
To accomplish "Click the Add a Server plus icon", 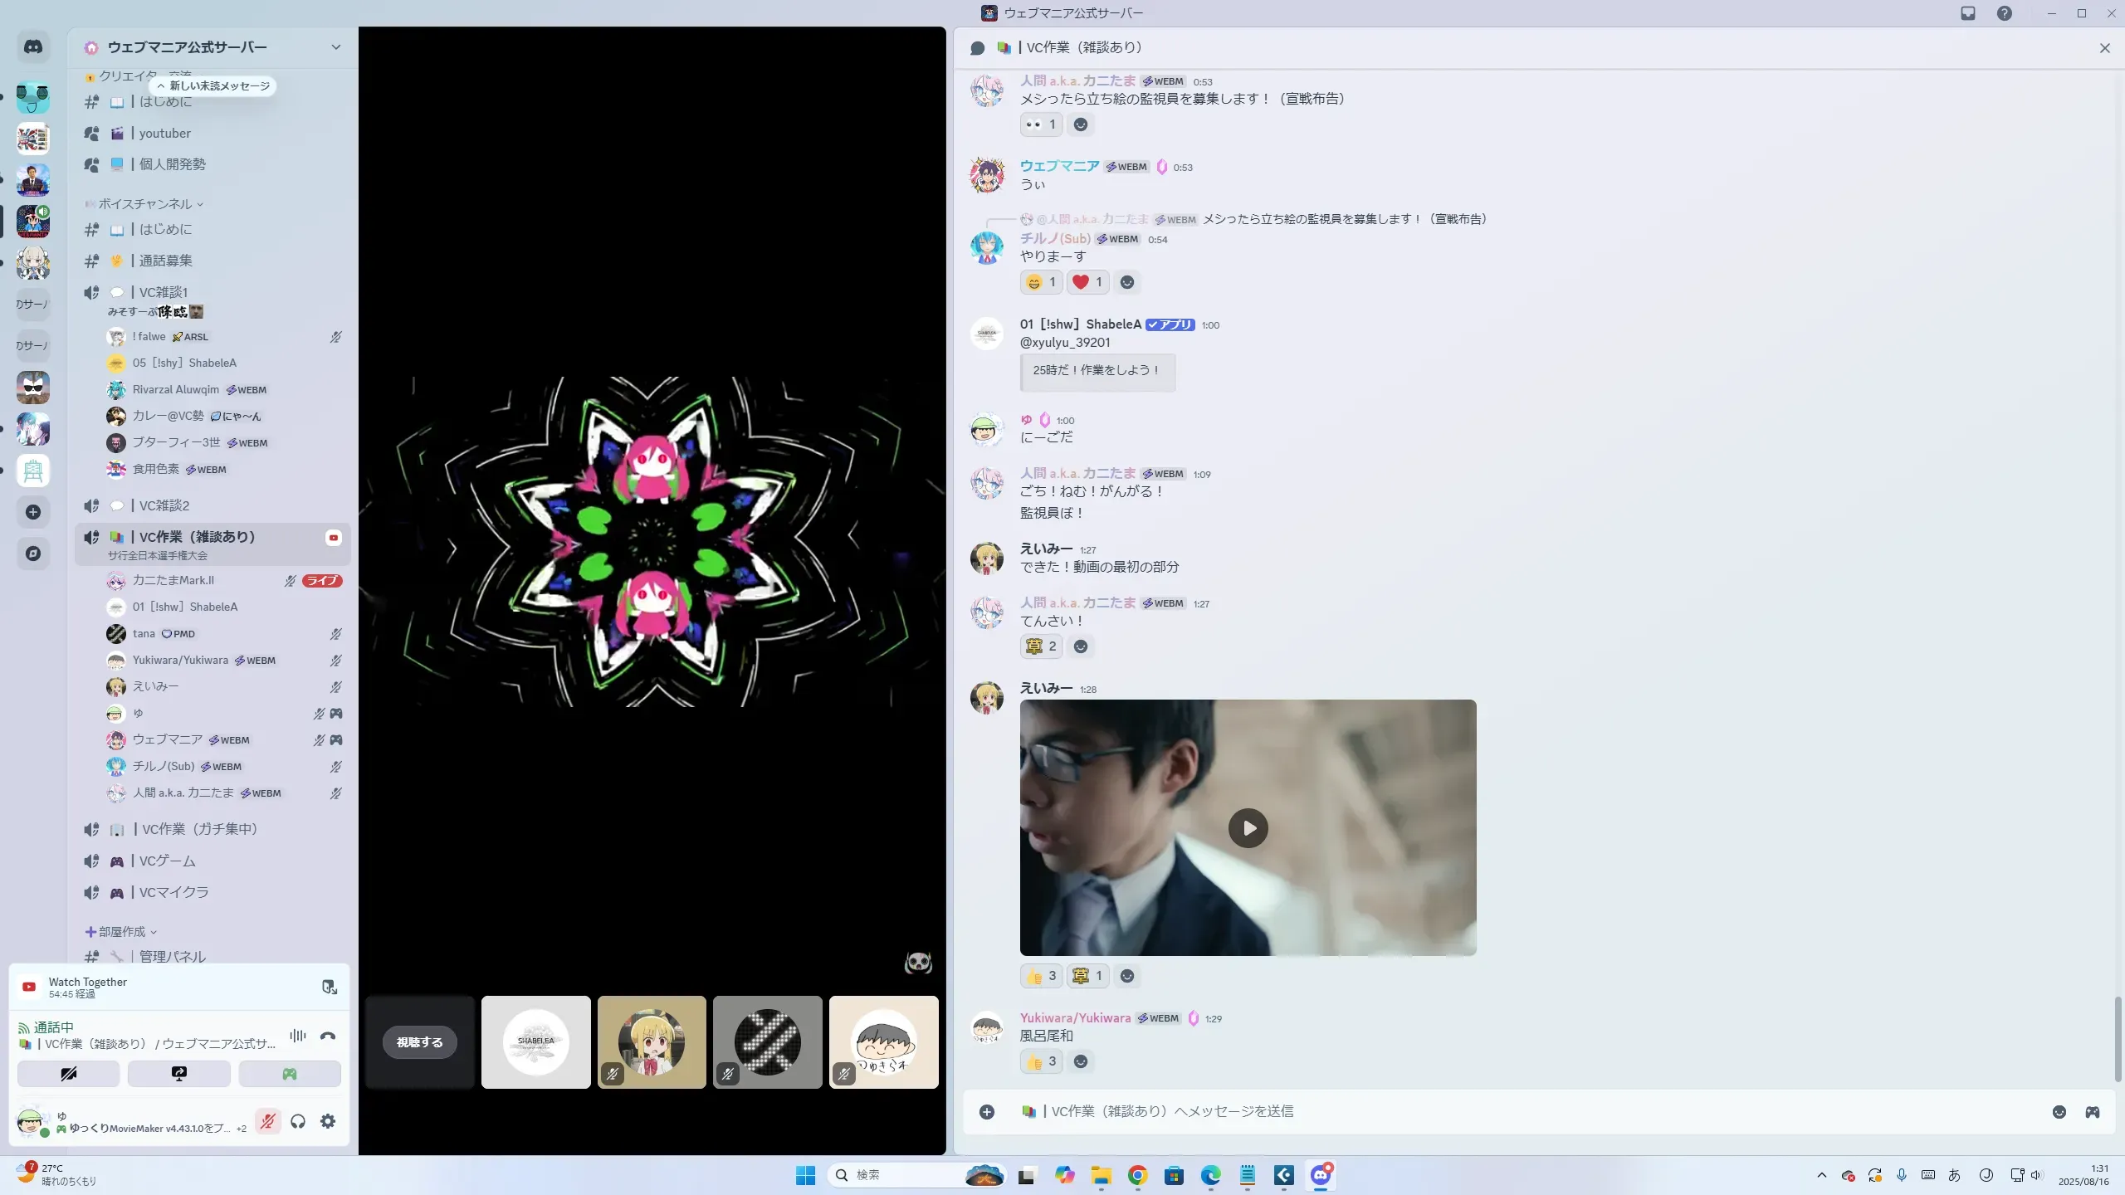I will [33, 512].
